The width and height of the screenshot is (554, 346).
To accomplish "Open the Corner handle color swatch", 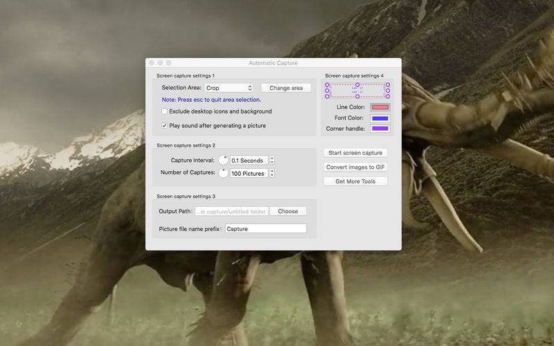I will click(x=380, y=129).
